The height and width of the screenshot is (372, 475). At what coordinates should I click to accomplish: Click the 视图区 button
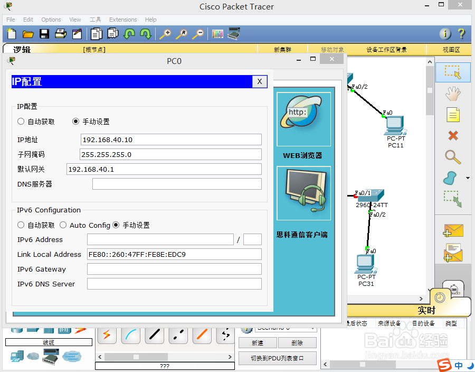(451, 50)
